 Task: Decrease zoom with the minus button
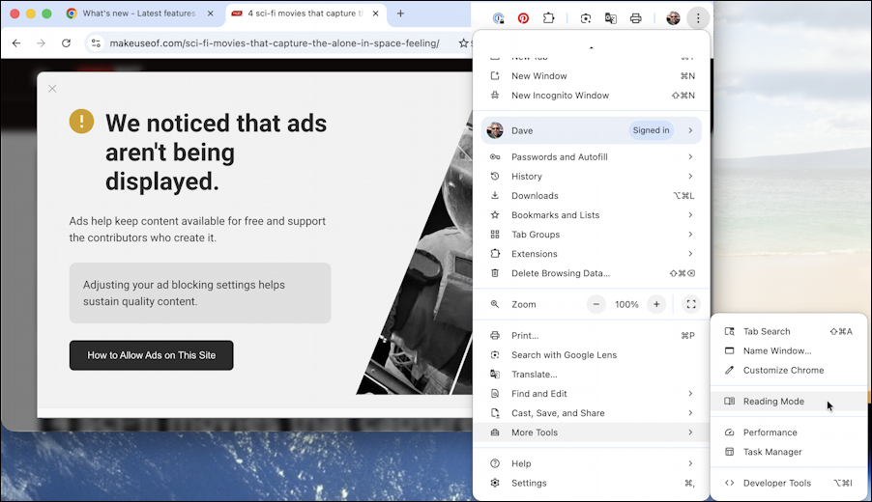(x=596, y=304)
